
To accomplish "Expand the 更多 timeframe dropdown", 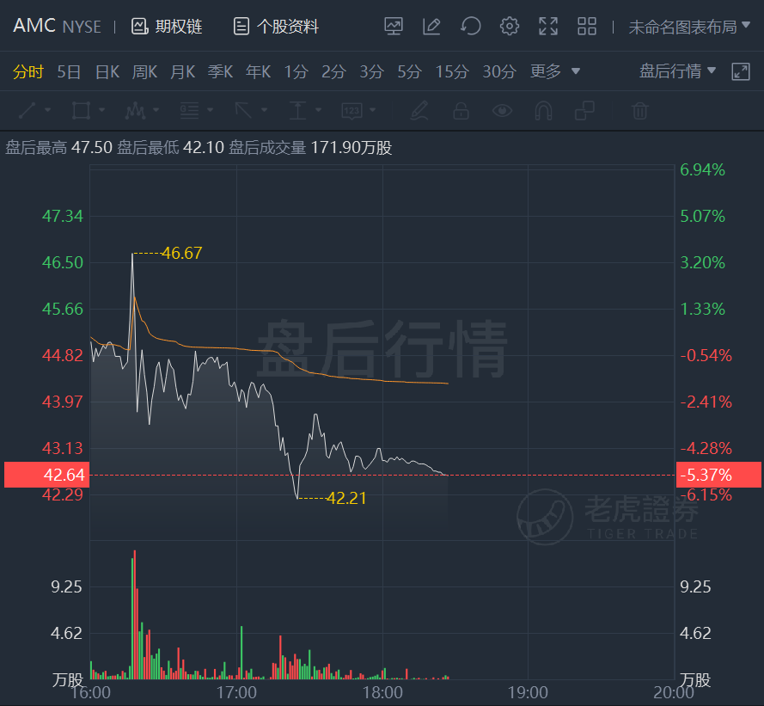I will [555, 71].
